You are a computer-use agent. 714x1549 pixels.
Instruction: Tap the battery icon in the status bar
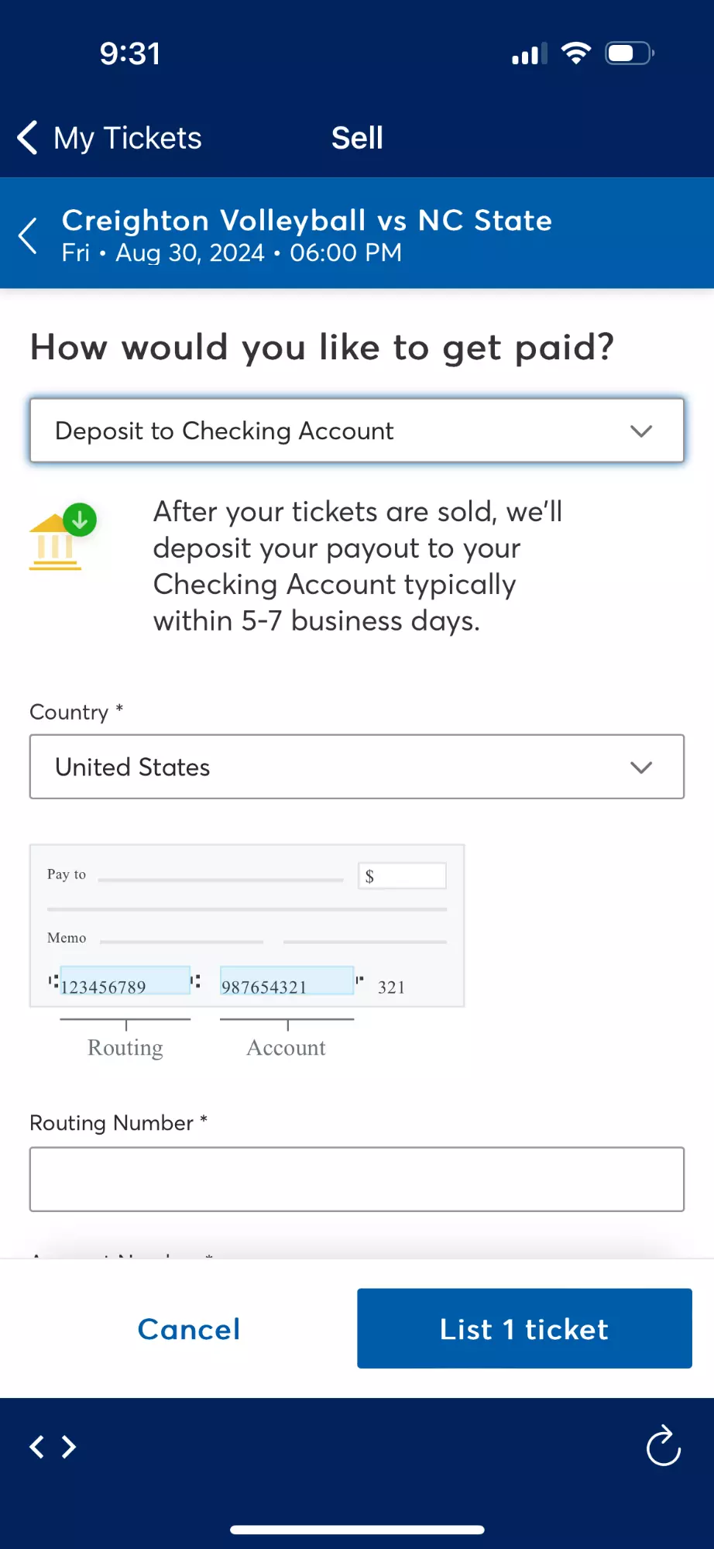[x=627, y=53]
